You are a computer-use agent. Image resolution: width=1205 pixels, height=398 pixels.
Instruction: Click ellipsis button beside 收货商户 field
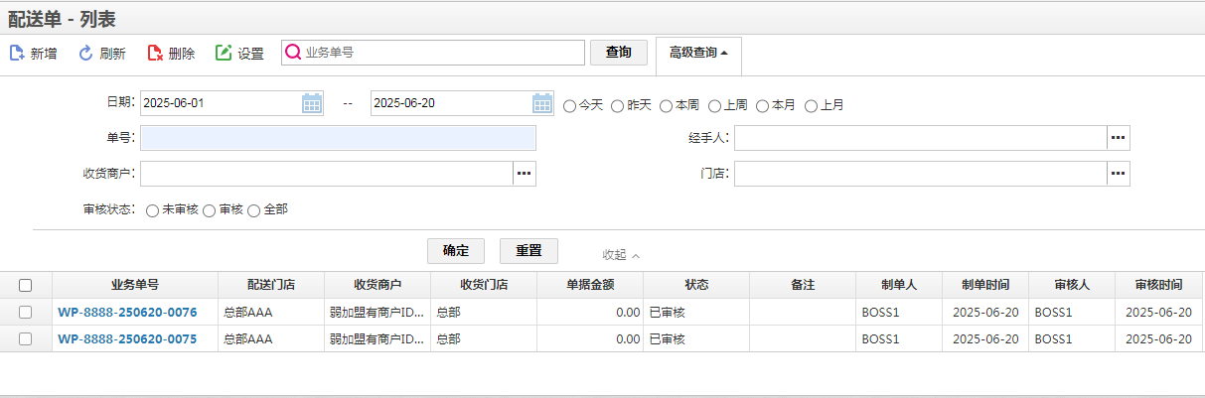pos(525,174)
